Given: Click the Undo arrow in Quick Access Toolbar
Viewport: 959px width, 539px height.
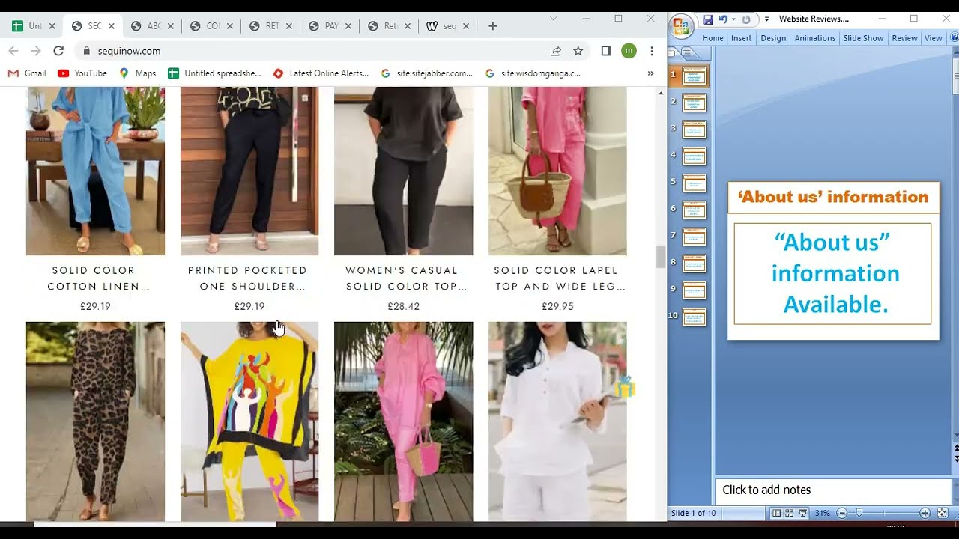Looking at the screenshot, I should 723,19.
